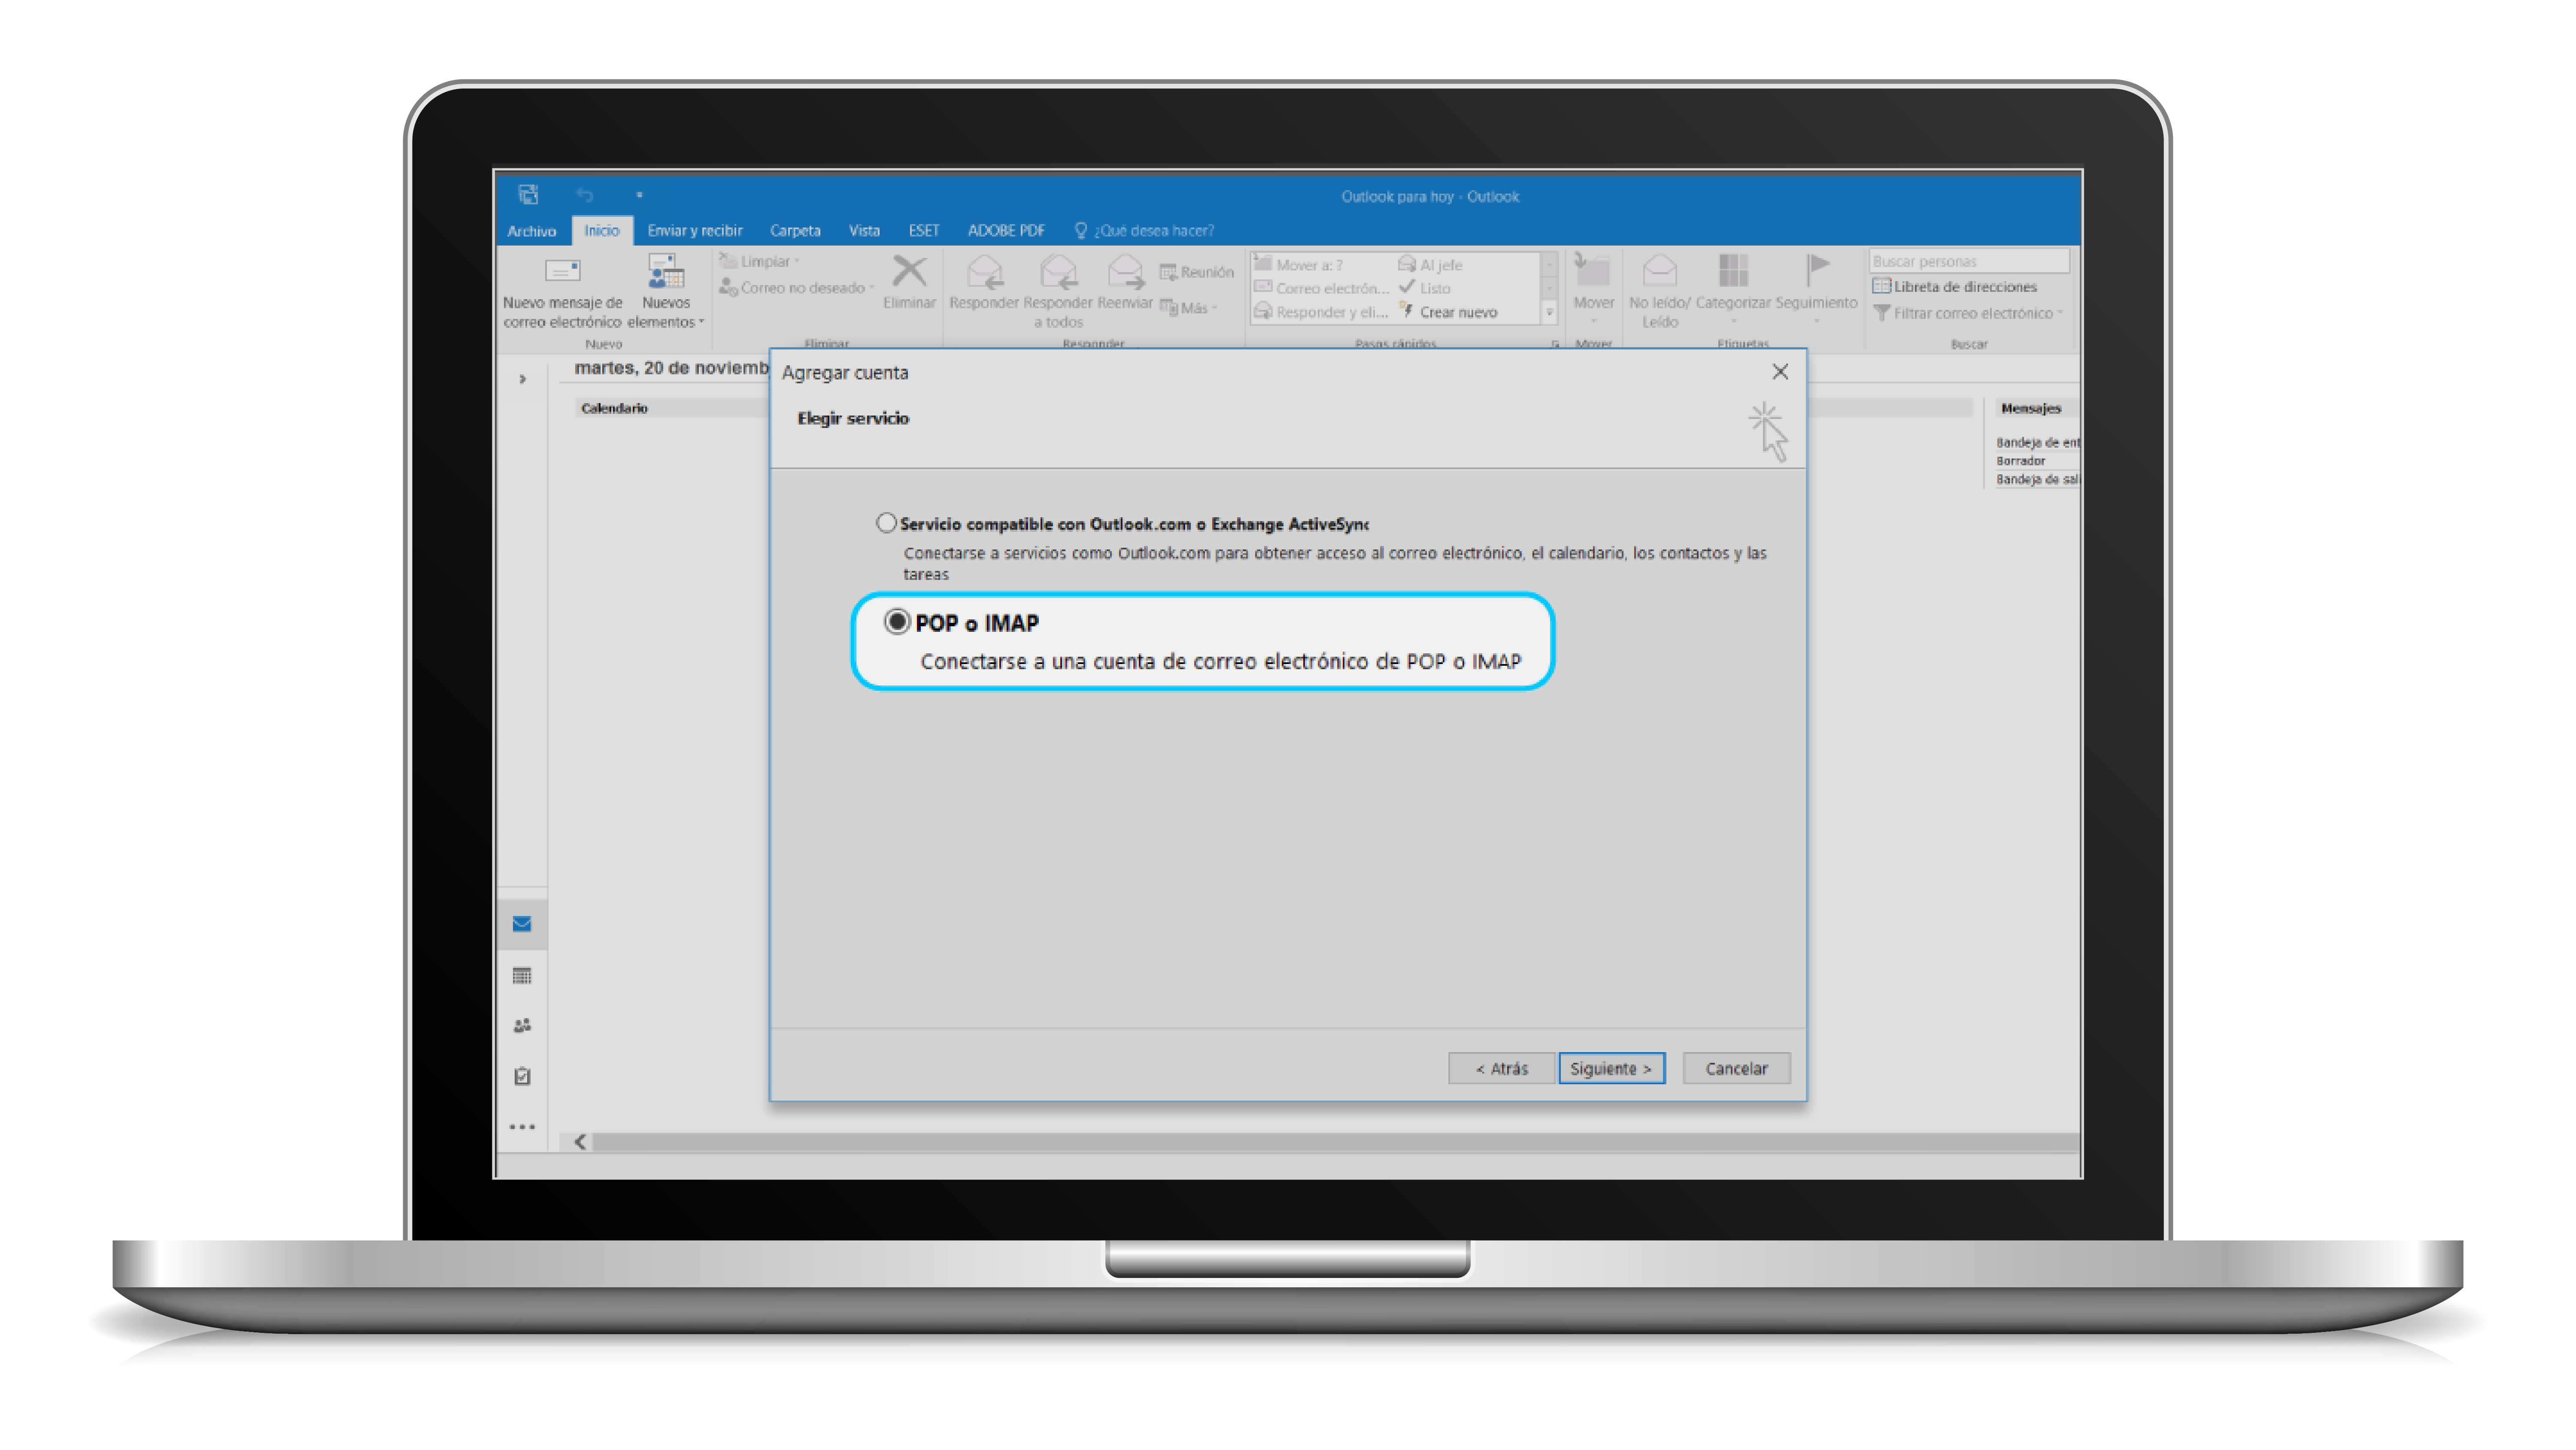Switch to Mail view icon

522,924
